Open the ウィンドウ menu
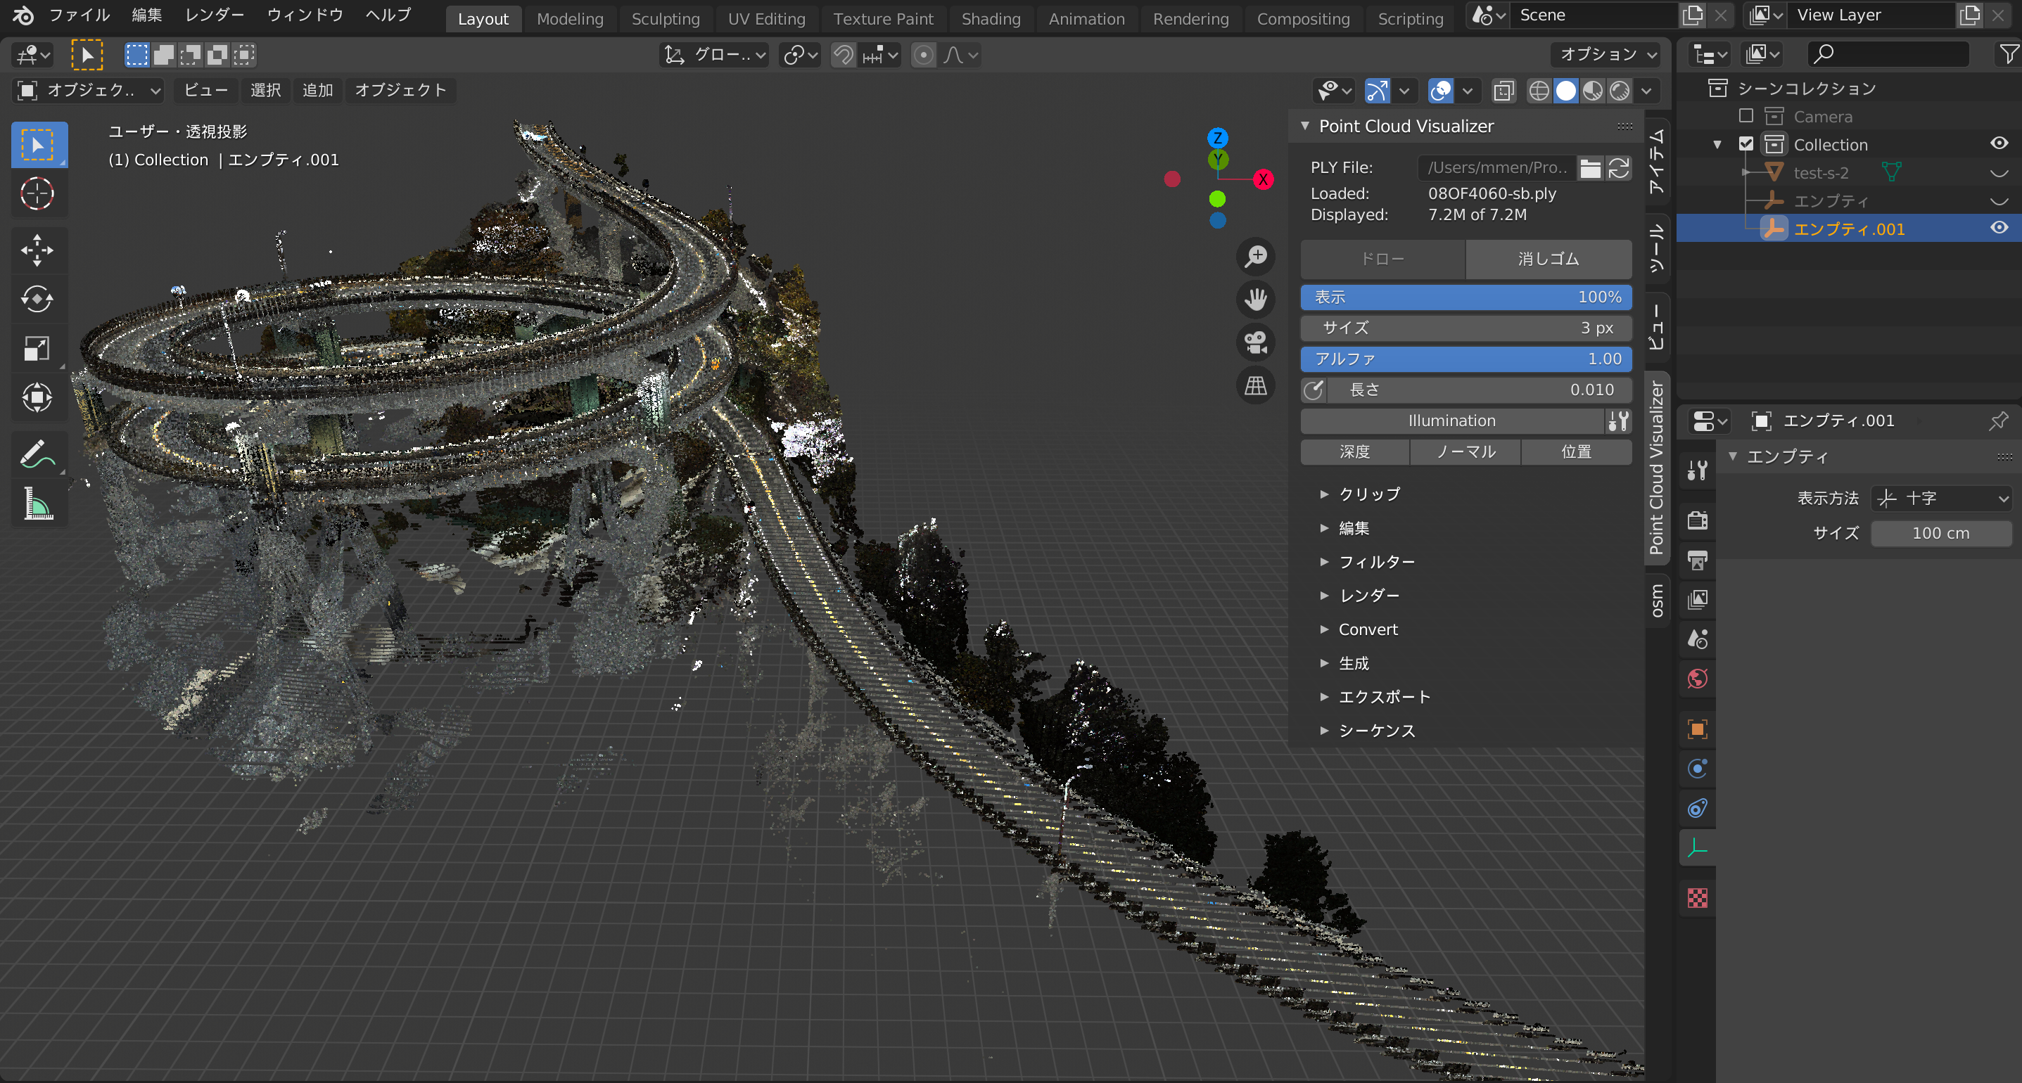 [305, 15]
